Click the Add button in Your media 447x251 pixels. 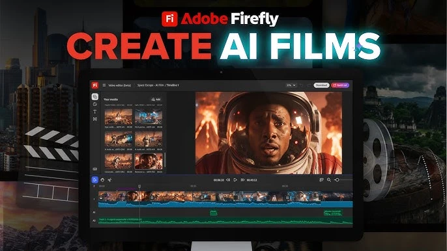(x=156, y=99)
